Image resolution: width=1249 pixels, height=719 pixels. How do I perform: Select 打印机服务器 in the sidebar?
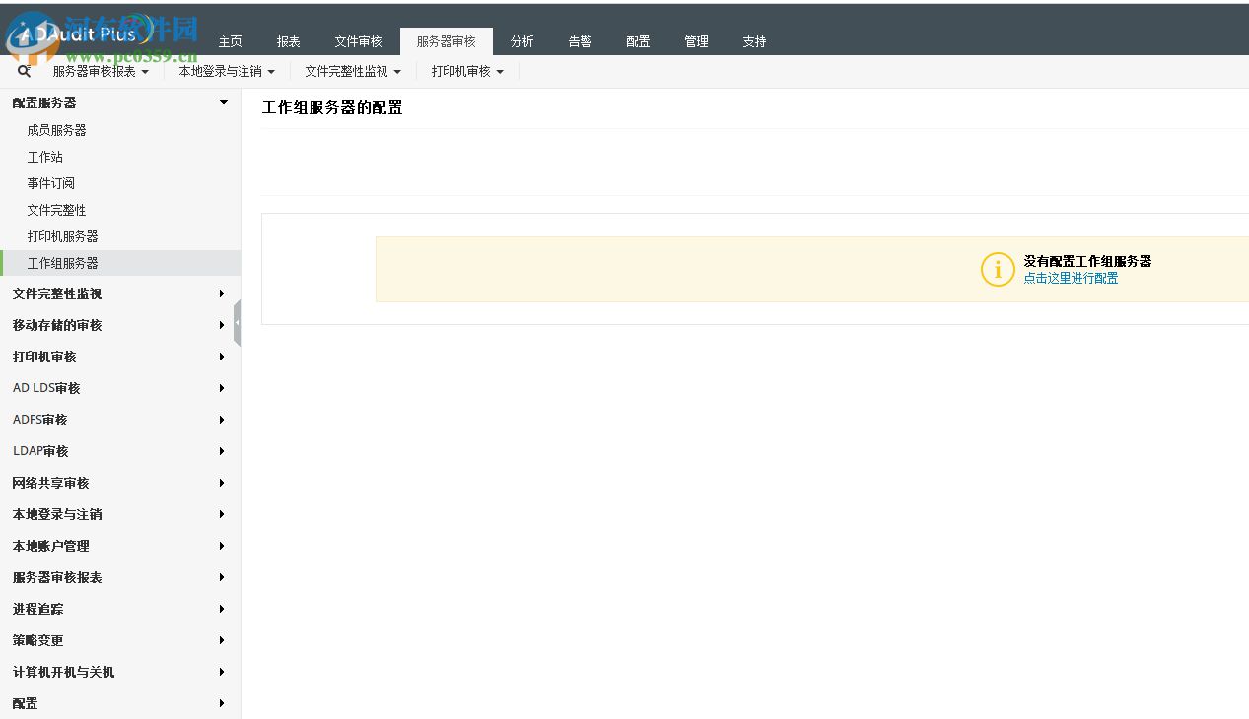click(63, 236)
